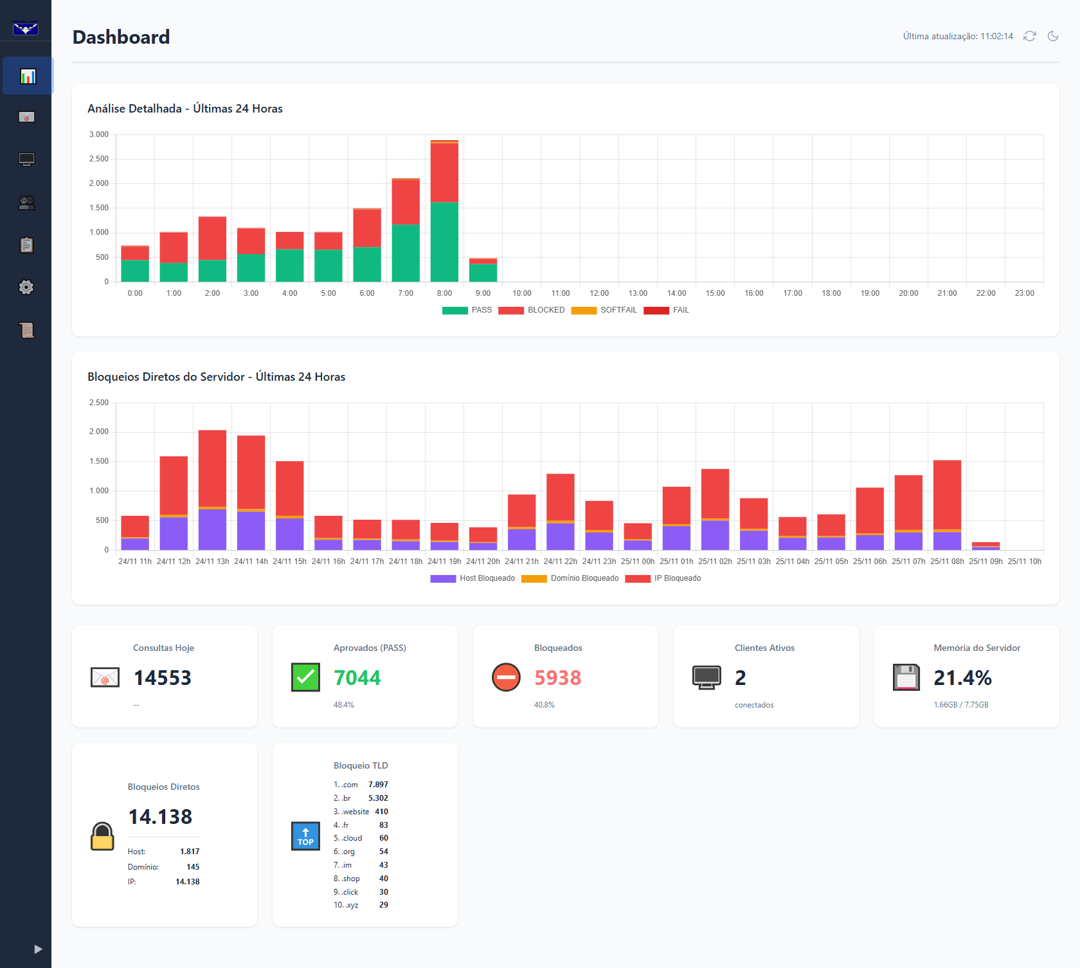Toggle Host Bloqueado legend series

pos(473,578)
